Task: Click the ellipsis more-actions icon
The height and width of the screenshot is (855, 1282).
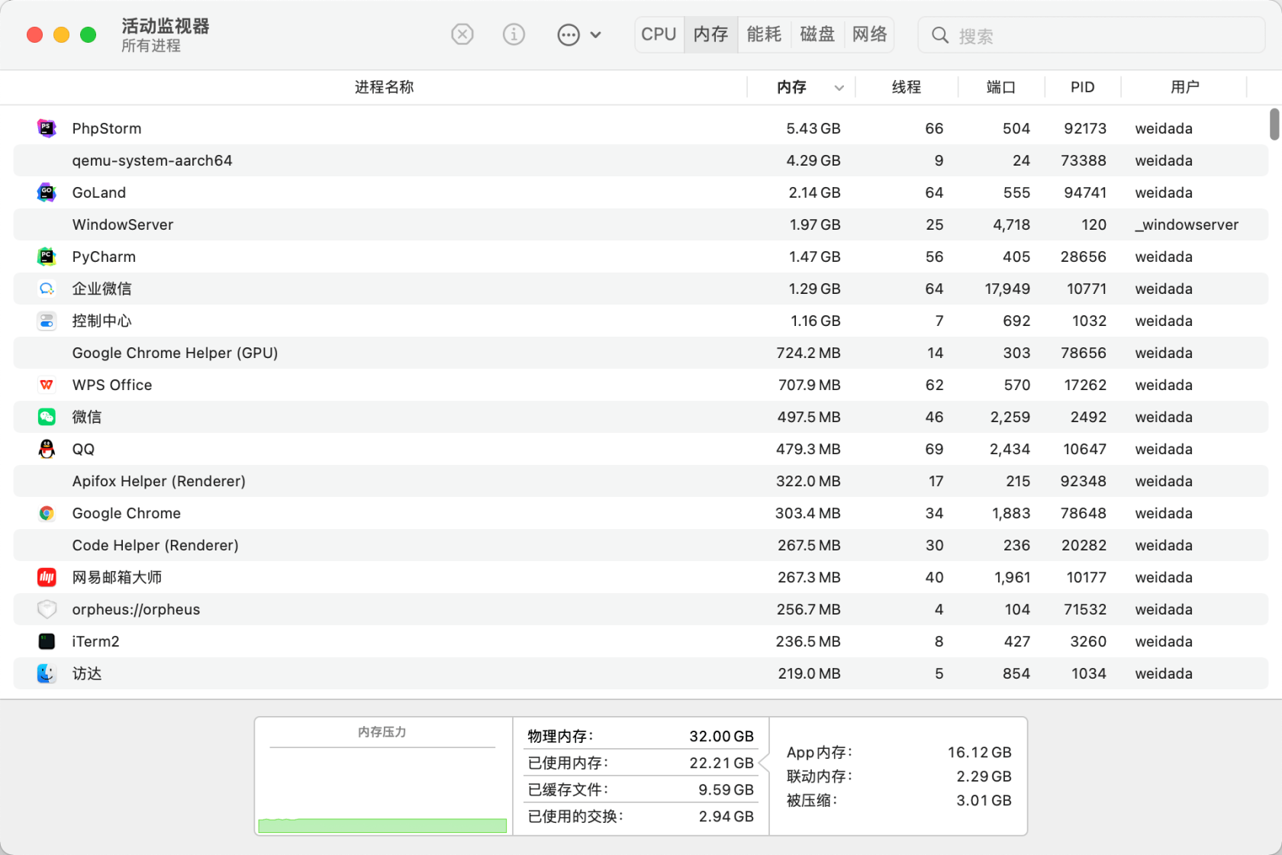Action: coord(569,34)
